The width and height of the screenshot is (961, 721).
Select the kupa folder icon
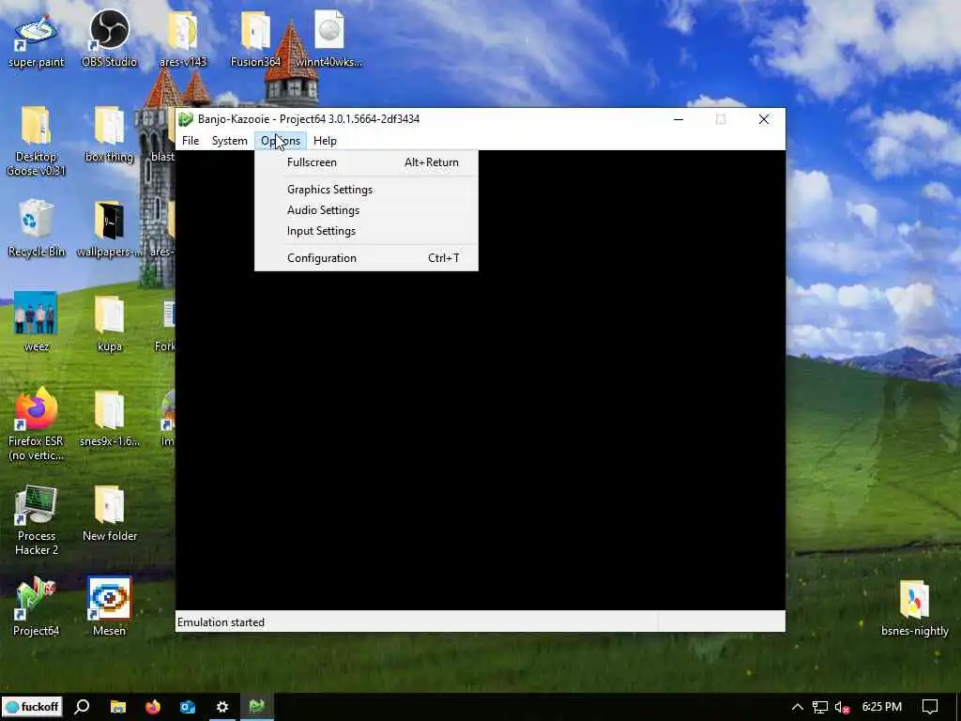pos(109,324)
